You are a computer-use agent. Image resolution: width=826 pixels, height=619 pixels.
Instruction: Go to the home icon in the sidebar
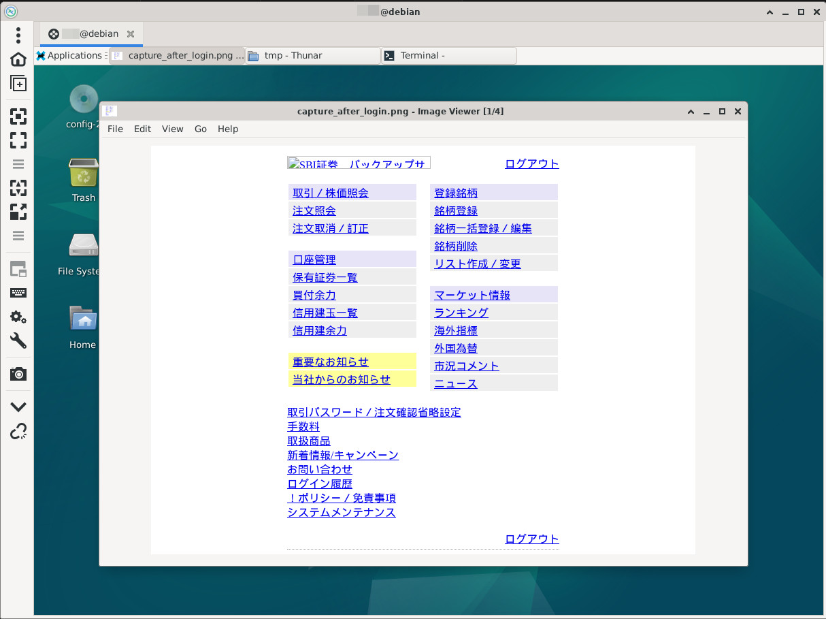(x=18, y=59)
